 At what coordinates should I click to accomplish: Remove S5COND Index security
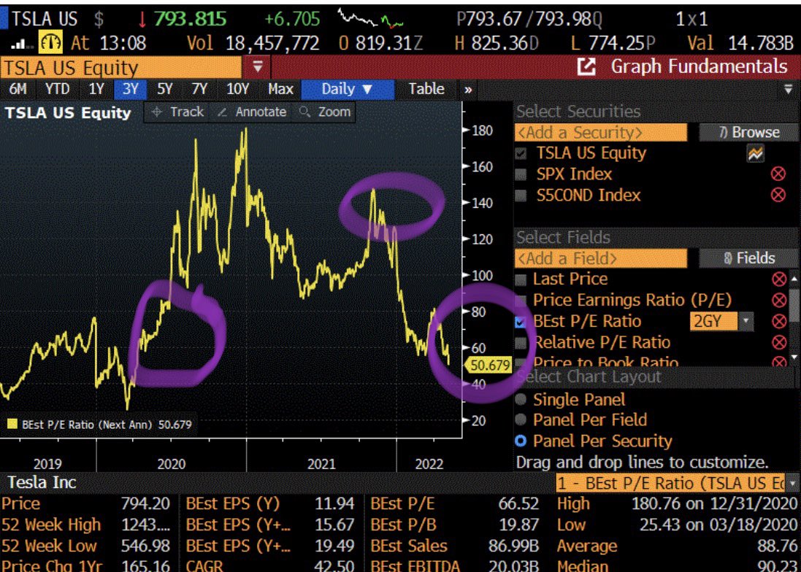pos(778,195)
